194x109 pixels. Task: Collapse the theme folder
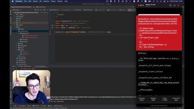pyautogui.click(x=17, y=50)
